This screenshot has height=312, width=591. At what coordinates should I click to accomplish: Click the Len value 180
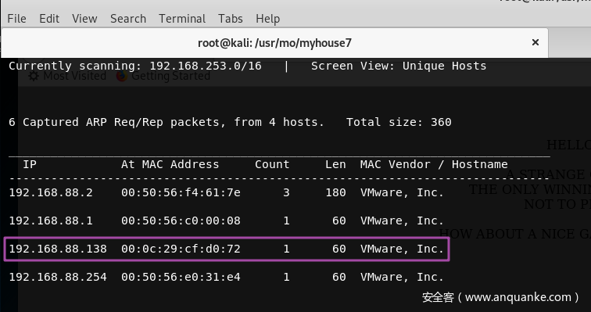click(335, 192)
